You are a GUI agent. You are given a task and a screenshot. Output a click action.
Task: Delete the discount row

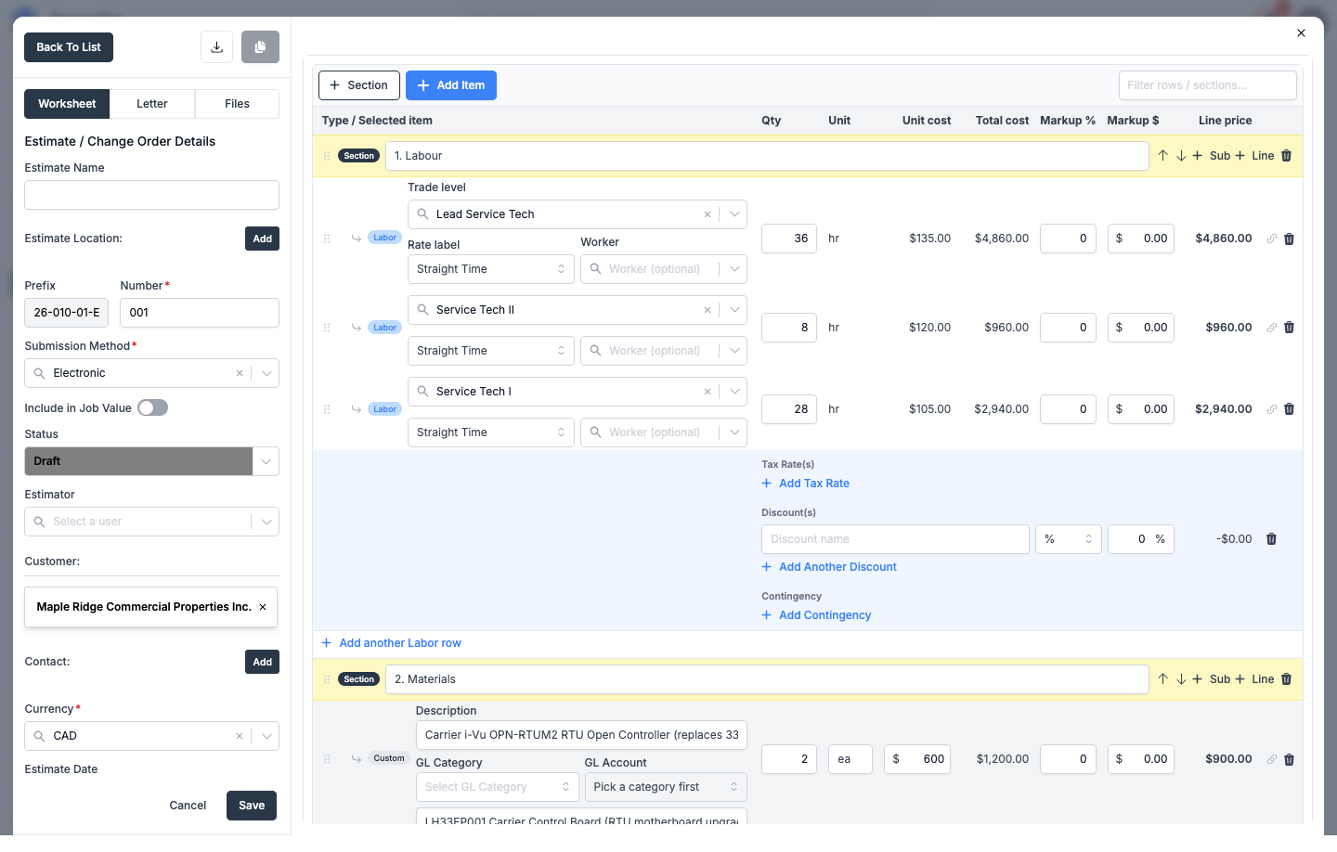[x=1271, y=539]
